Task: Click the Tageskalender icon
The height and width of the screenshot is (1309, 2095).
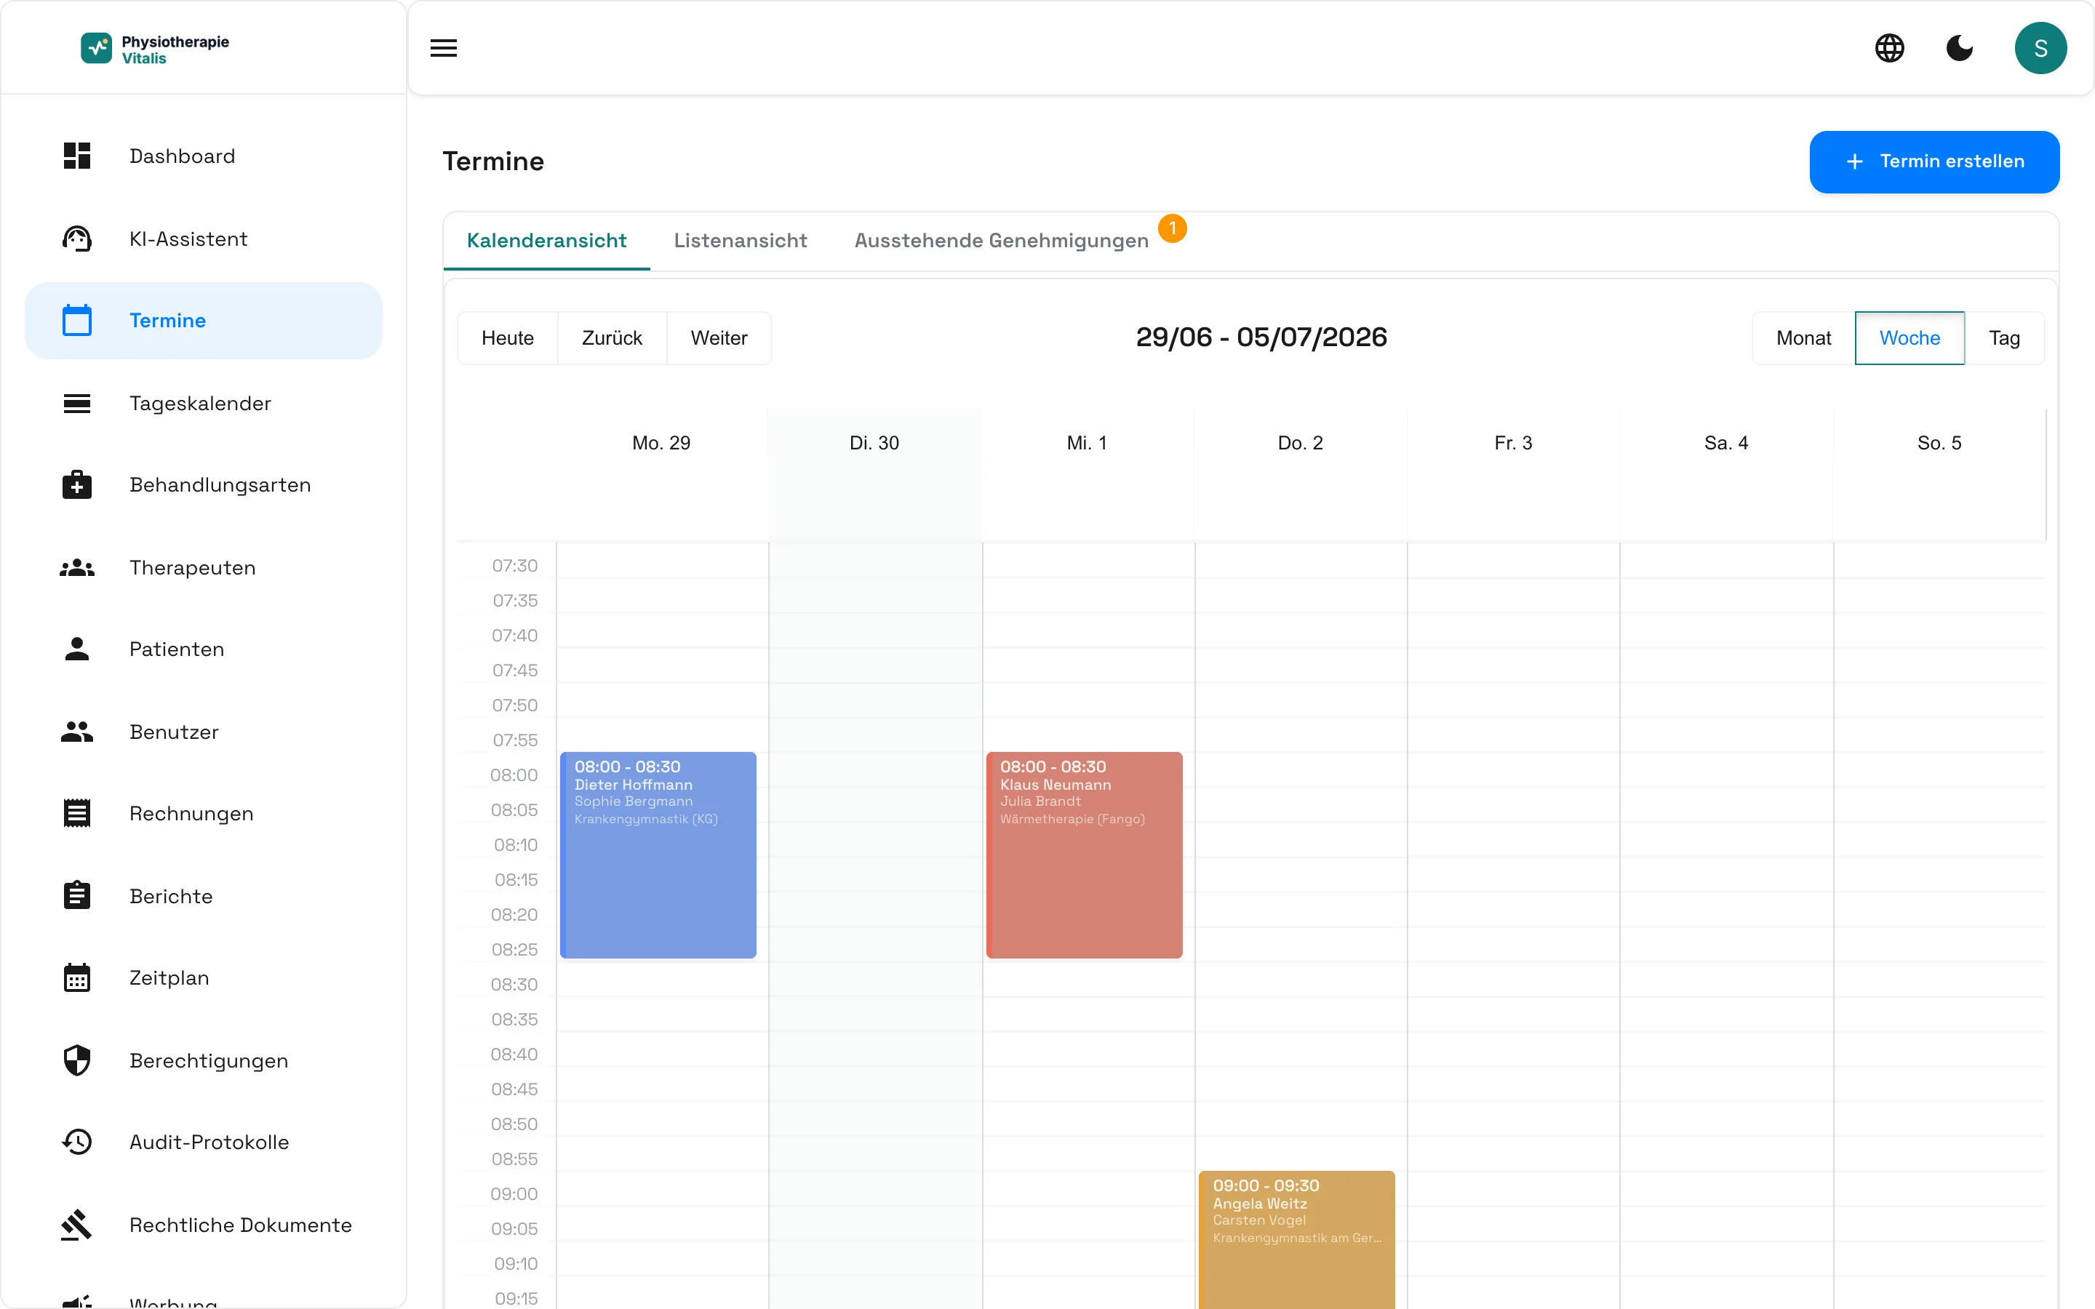Action: tap(77, 404)
